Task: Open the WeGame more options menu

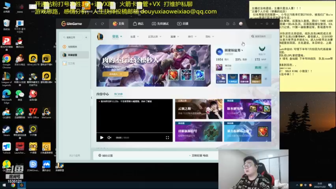Action: [256, 24]
